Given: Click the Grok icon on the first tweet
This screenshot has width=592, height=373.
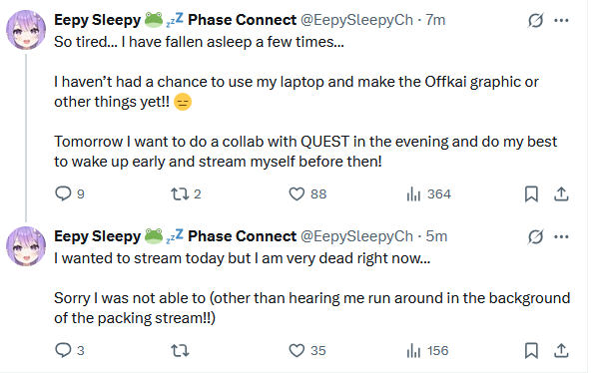Looking at the screenshot, I should tap(535, 20).
